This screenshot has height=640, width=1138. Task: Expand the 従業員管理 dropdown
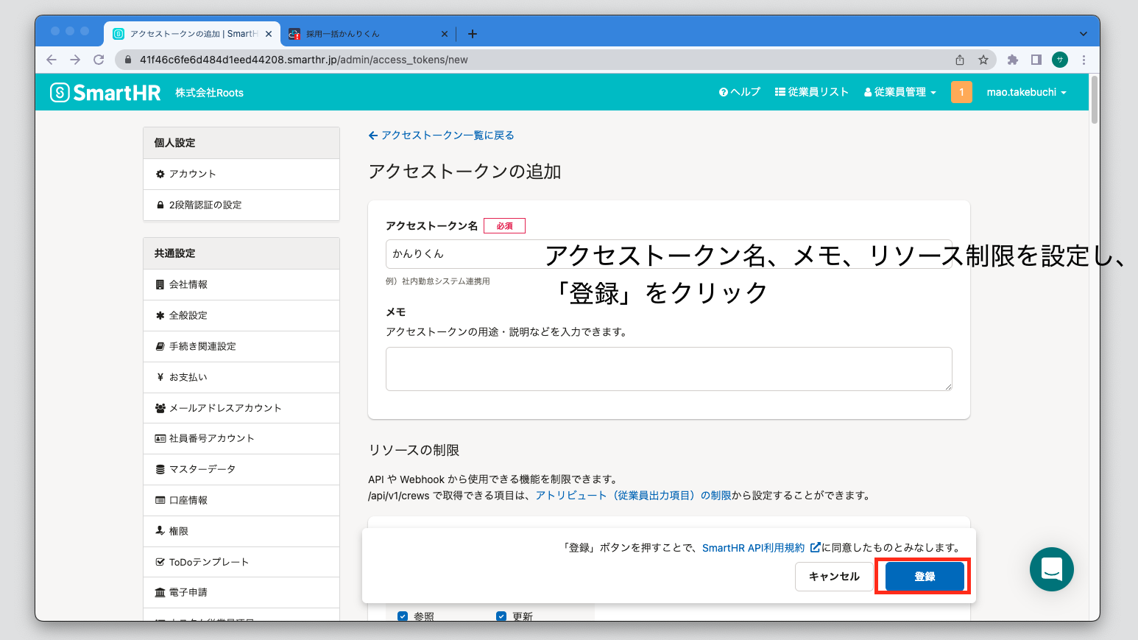[x=900, y=92]
